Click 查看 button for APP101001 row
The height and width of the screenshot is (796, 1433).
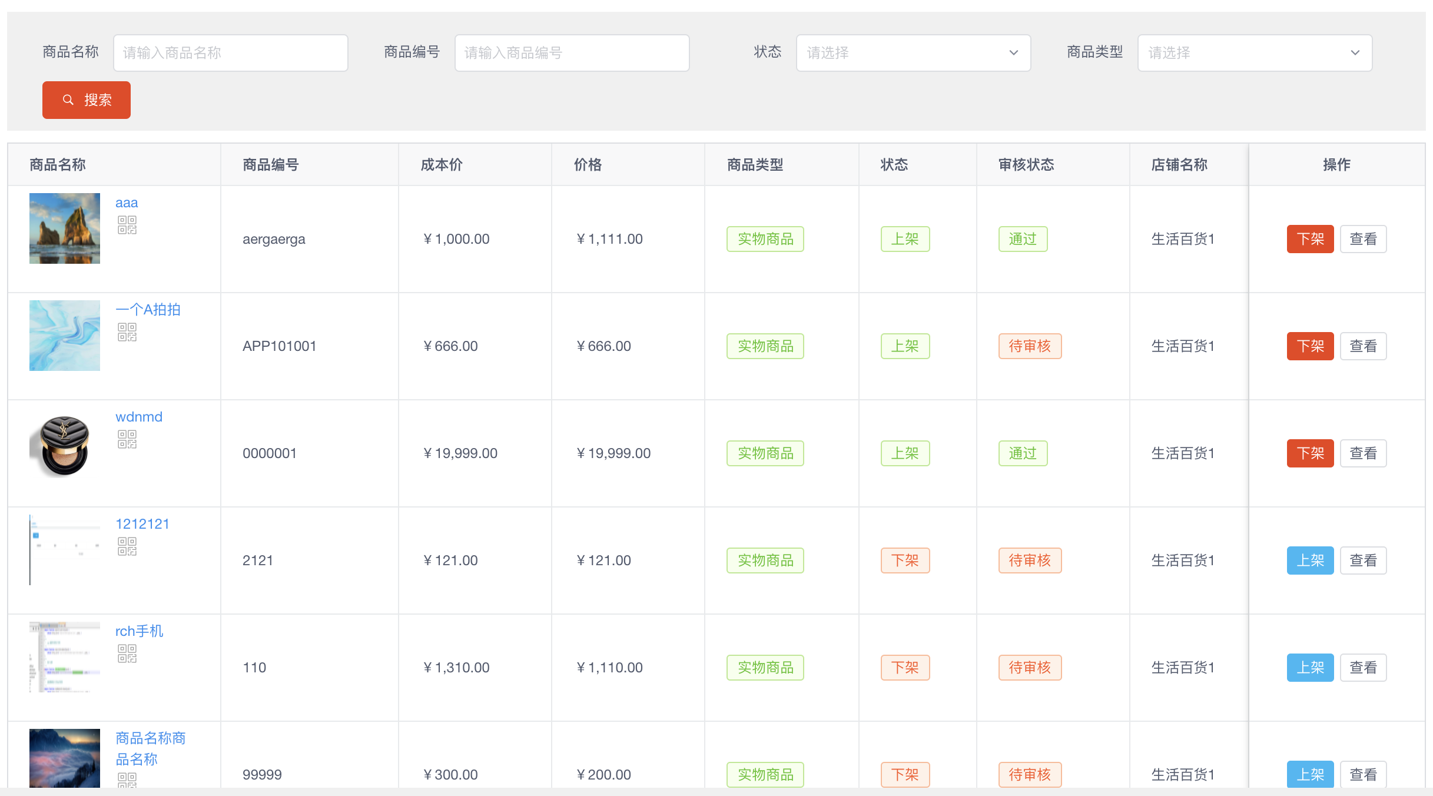tap(1364, 346)
